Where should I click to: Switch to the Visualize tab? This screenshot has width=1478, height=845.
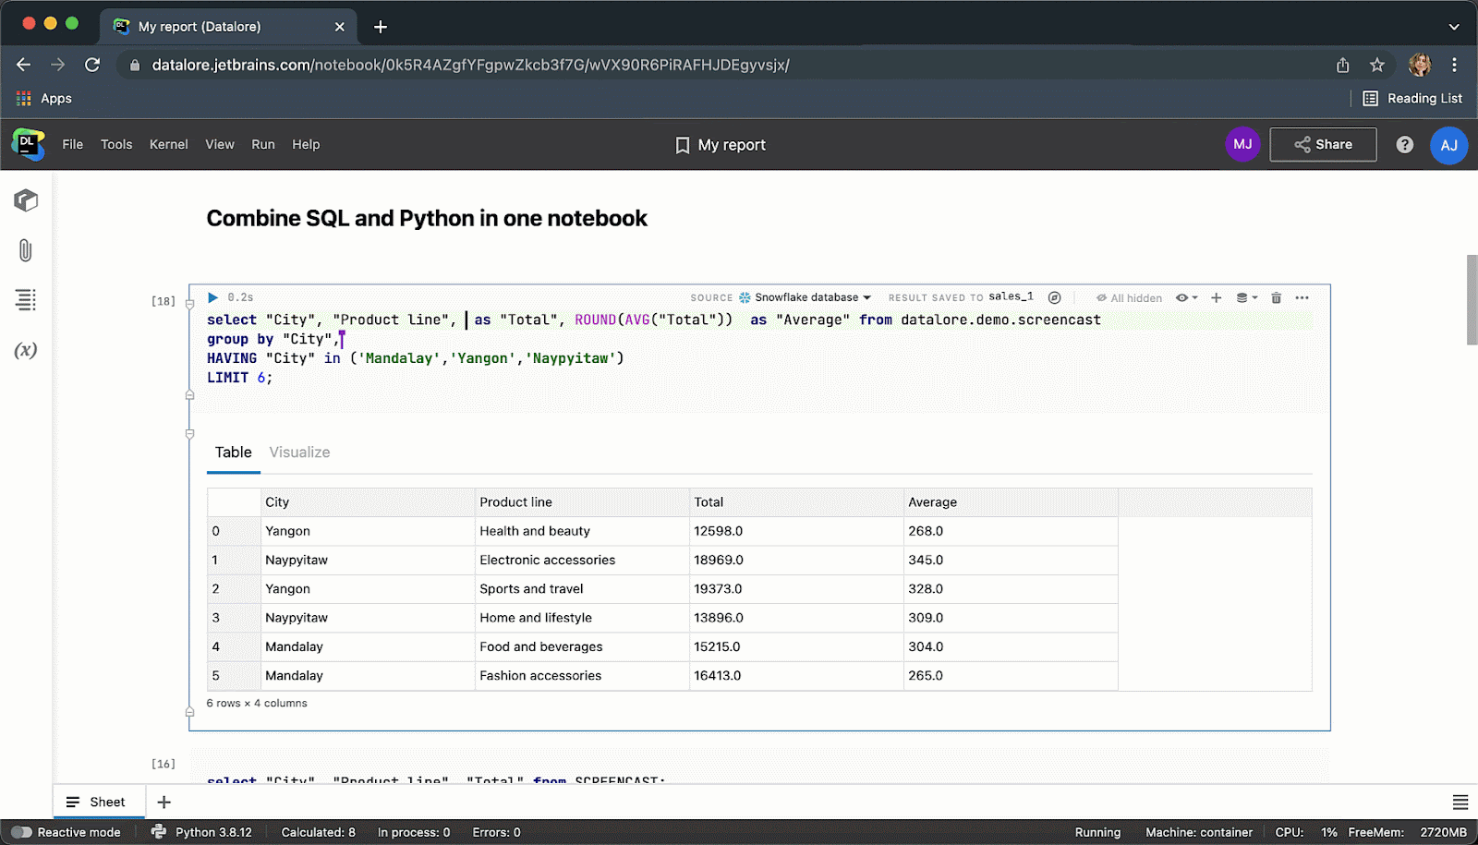(299, 453)
